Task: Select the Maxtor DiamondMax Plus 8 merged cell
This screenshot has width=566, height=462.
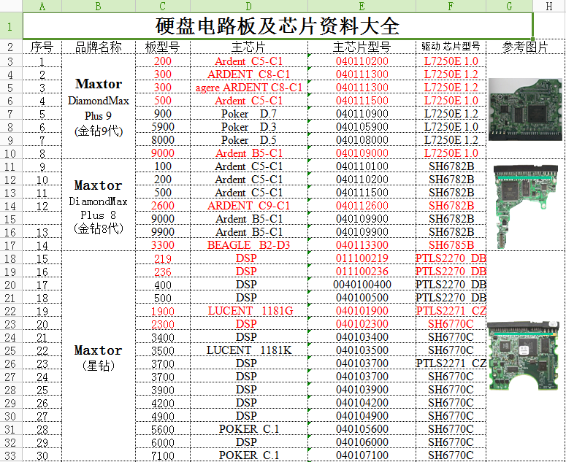Action: 99,205
